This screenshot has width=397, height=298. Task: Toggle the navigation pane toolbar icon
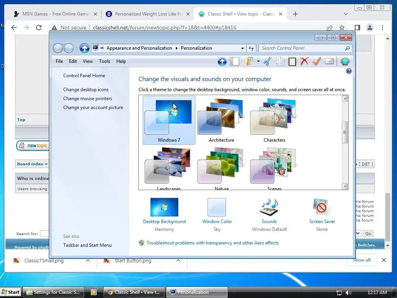(235, 61)
